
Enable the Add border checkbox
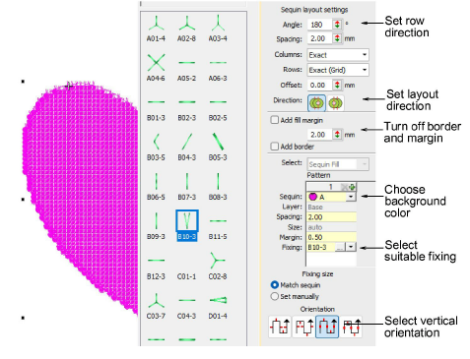point(274,147)
